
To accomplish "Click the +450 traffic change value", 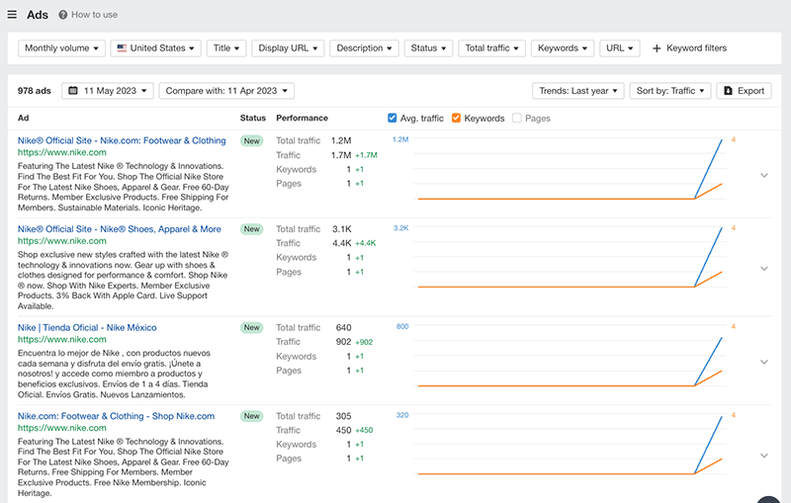I will click(364, 431).
